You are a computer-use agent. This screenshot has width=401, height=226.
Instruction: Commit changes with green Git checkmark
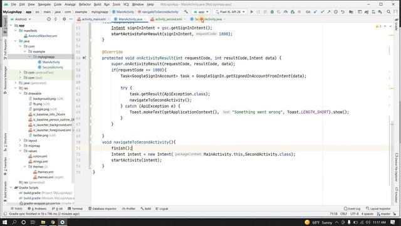[x=322, y=12]
